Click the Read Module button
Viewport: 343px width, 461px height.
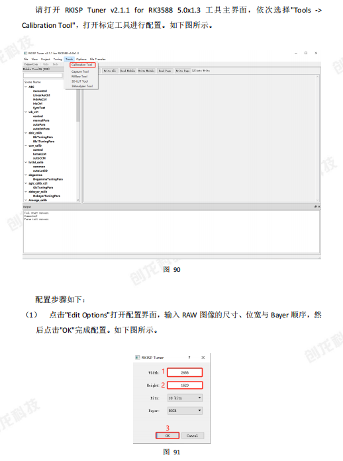pos(128,71)
